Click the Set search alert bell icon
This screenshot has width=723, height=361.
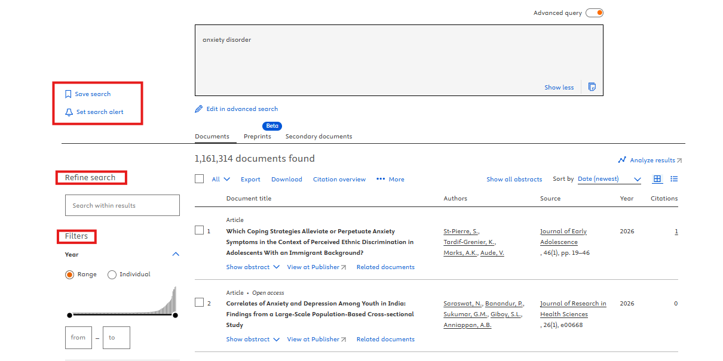[x=69, y=112]
